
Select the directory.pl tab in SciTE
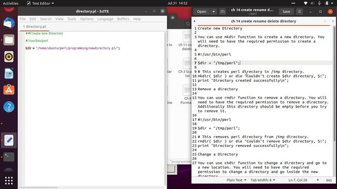34,27
